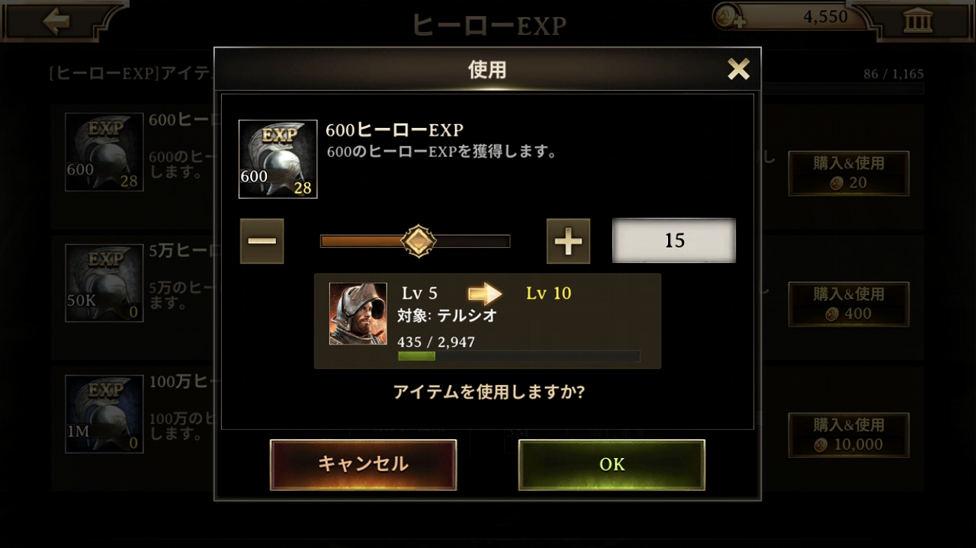Go back with the top-left arrow
The height and width of the screenshot is (548, 976).
(x=56, y=21)
